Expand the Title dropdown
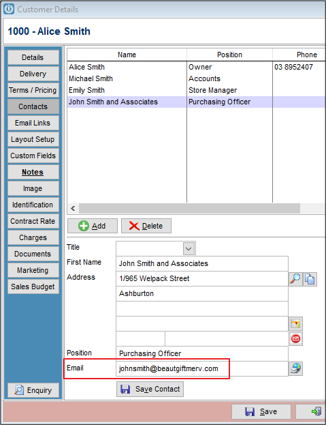326x425 pixels. click(189, 248)
